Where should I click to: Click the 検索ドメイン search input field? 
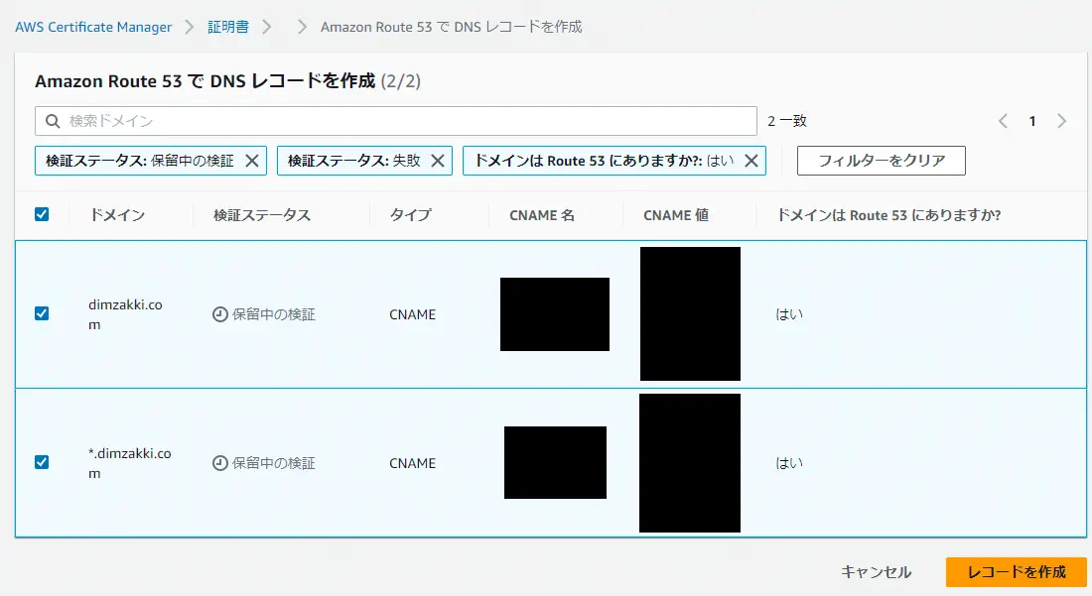(x=397, y=120)
